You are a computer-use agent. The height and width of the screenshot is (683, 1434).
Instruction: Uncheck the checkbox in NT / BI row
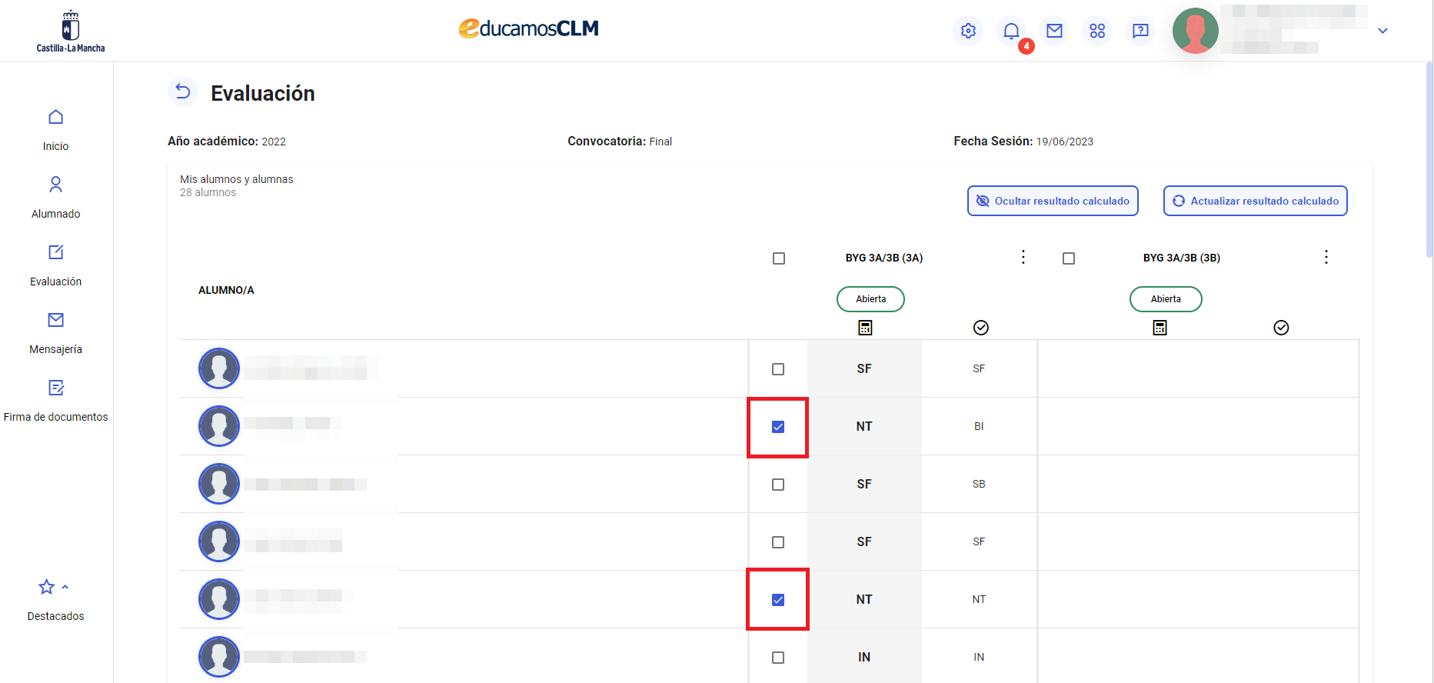click(x=778, y=427)
